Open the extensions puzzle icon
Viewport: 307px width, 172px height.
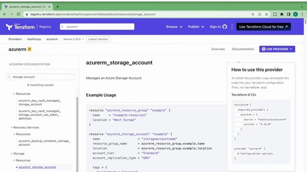point(282,14)
